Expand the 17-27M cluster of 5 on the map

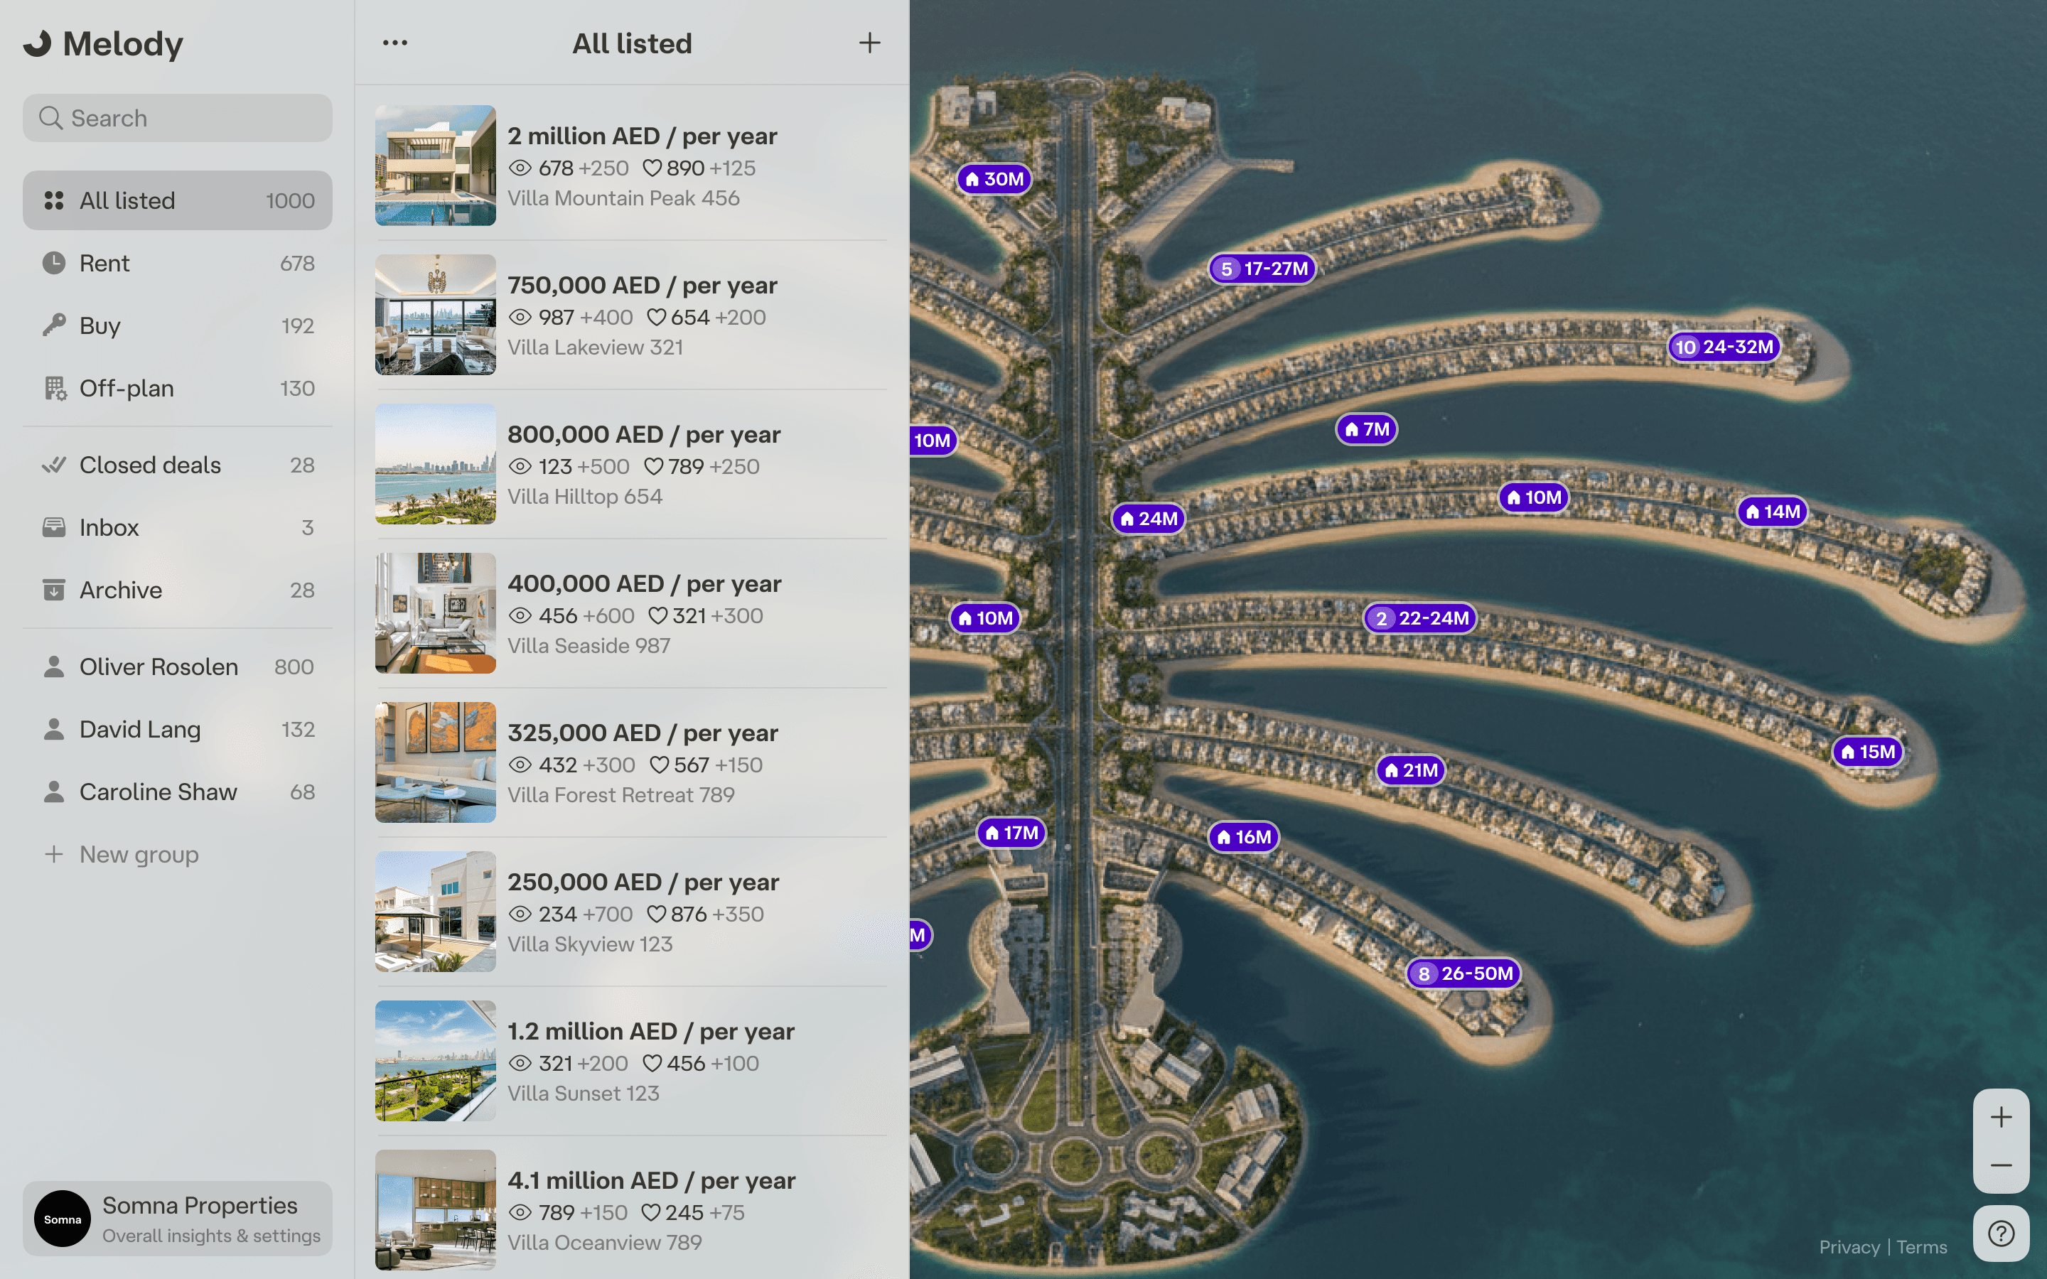coord(1263,268)
